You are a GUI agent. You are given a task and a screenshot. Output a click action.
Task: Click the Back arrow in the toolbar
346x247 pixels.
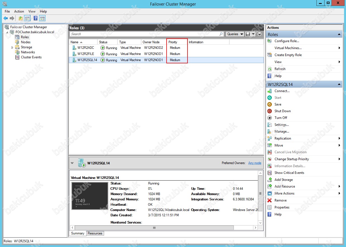pos(6,18)
